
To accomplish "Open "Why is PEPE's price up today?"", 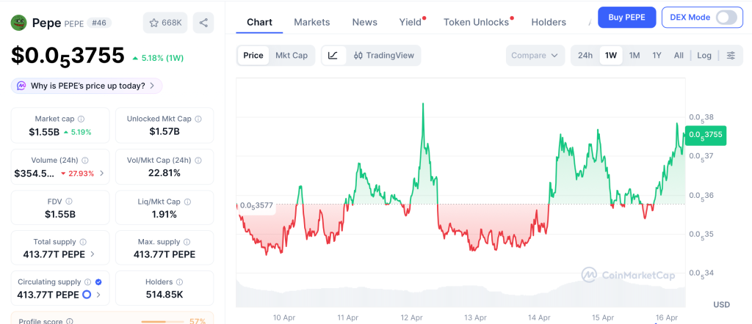I will 86,86.
